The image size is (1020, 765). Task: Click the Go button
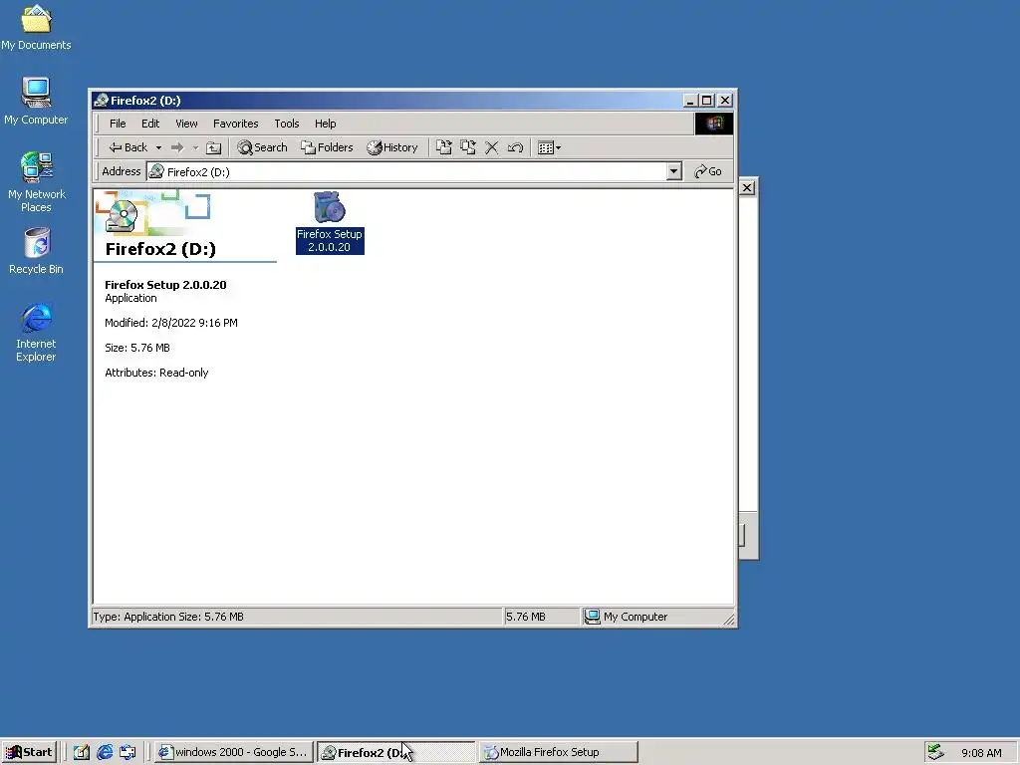708,171
